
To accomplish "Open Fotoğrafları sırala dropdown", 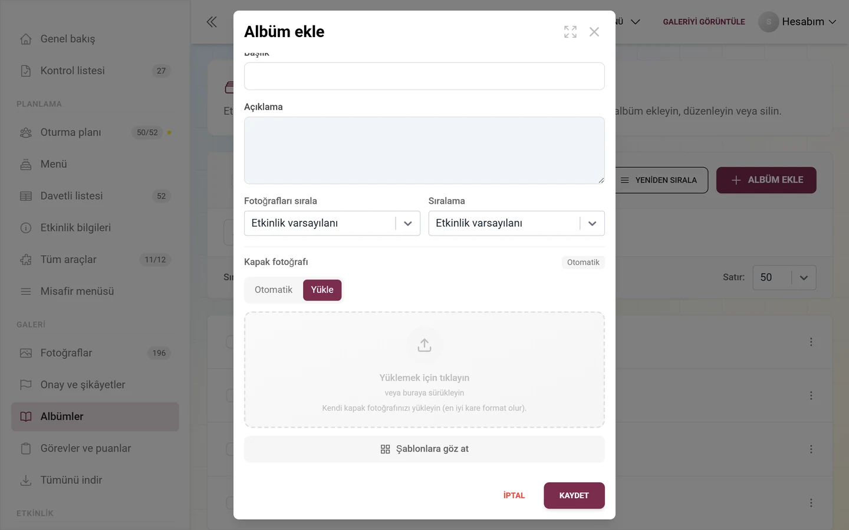I will coord(332,223).
